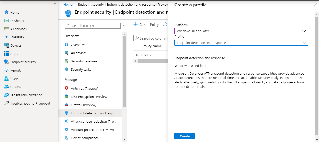Screen dimensions: 319x142
Task: Click the blue Create button
Action: point(185,136)
